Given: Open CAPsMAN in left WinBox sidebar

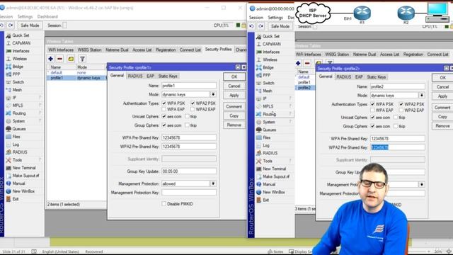Looking at the screenshot, I should coord(21,43).
